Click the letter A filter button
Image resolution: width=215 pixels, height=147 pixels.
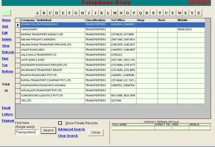37,13
